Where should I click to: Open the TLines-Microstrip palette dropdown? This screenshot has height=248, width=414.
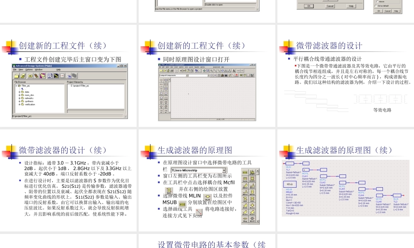coord(224,170)
